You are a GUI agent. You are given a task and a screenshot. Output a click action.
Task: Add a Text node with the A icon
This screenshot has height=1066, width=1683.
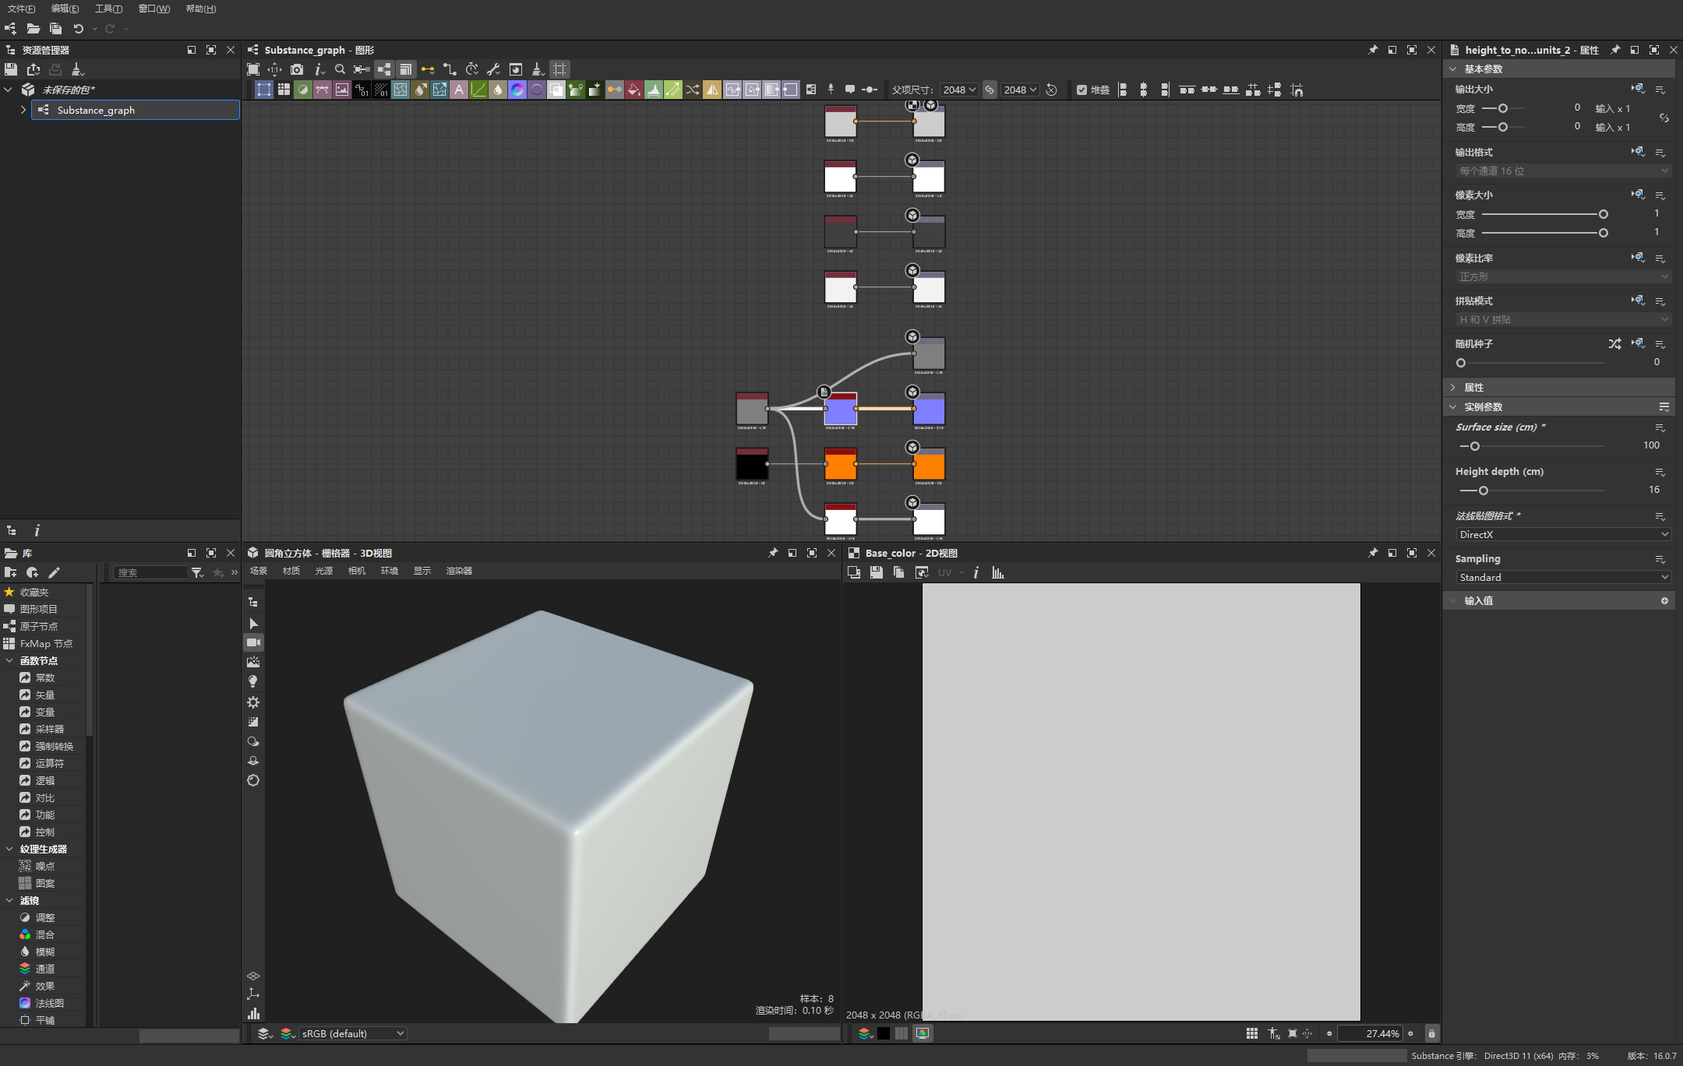coord(459,90)
